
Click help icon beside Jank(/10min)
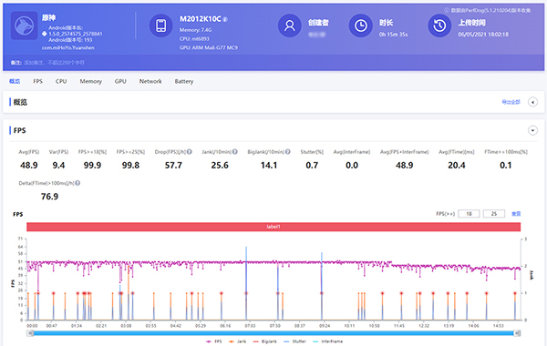235,151
